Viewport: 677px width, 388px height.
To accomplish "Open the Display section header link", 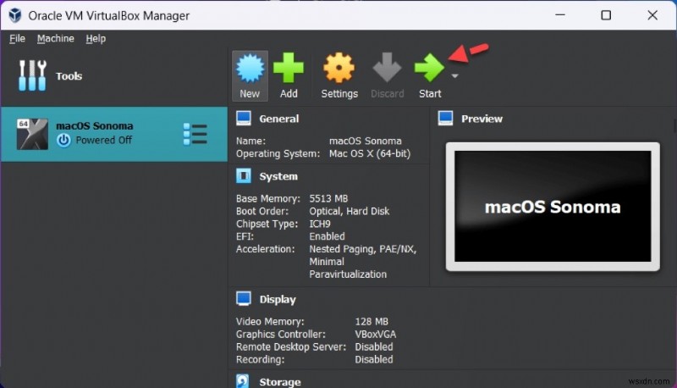I will coord(278,299).
